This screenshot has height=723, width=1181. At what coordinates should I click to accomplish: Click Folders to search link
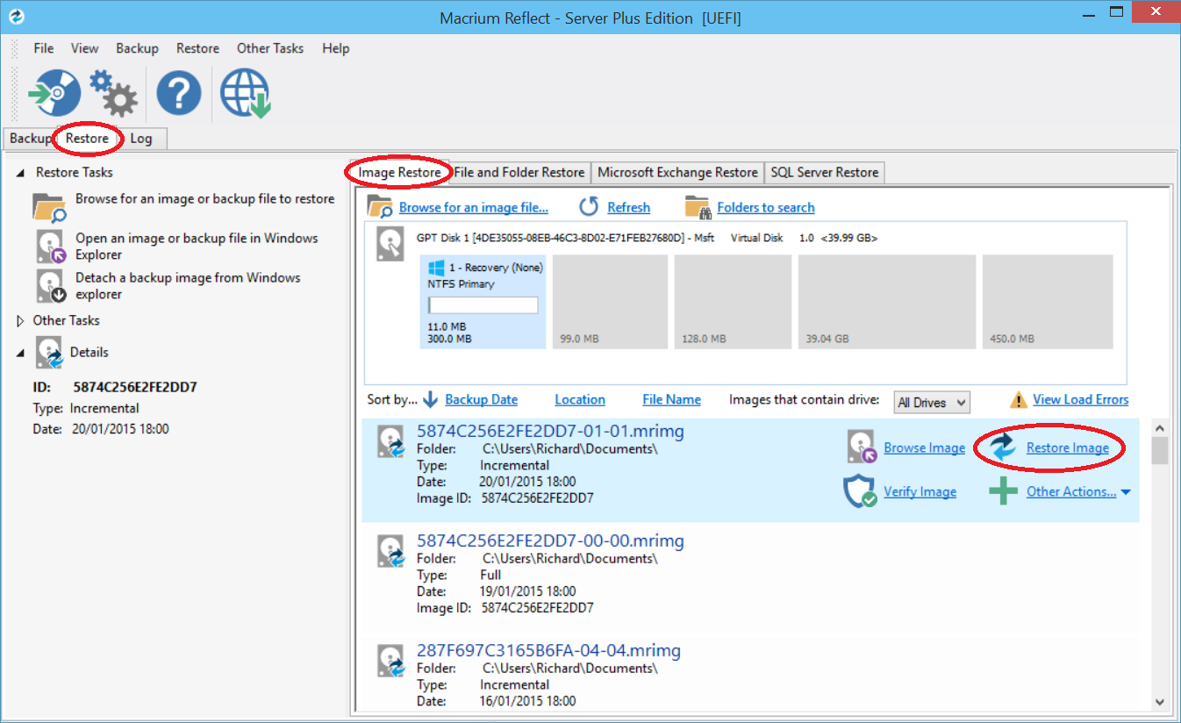tap(766, 208)
